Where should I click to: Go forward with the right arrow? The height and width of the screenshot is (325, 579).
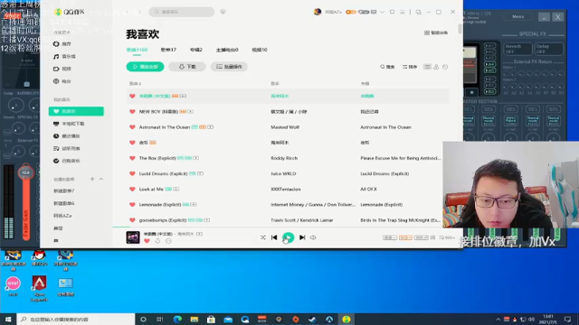(x=139, y=12)
